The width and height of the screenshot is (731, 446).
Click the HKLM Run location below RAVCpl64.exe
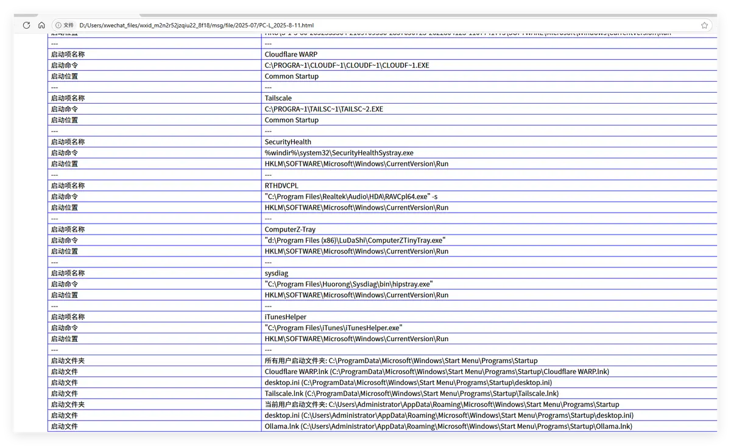click(356, 208)
